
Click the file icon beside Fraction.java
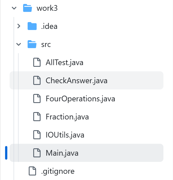pyautogui.click(x=37, y=117)
